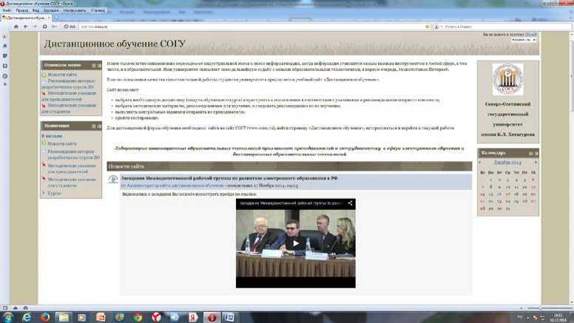Click the address bar URL field
574x323 pixels.
(x=252, y=27)
